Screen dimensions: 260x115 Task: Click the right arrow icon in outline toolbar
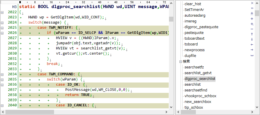(x=252, y=50)
